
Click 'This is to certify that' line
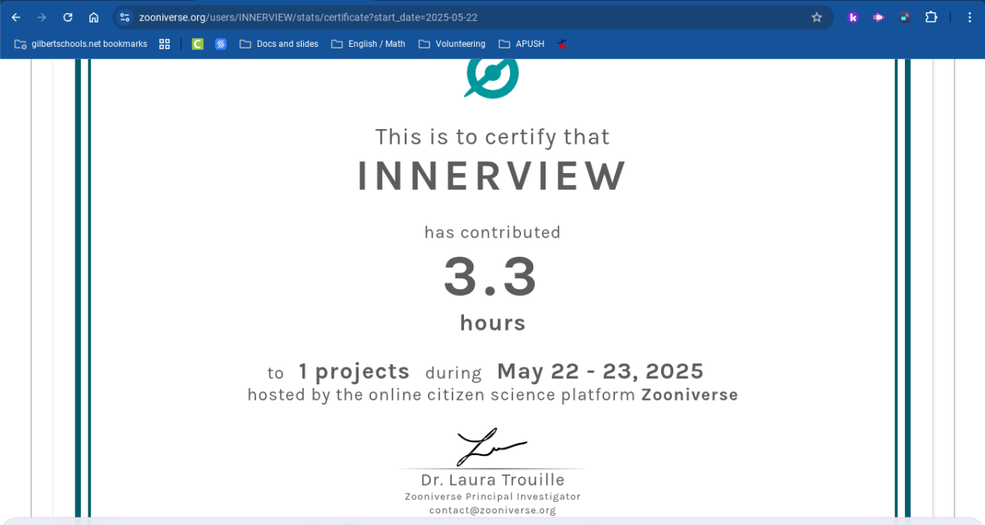click(492, 137)
